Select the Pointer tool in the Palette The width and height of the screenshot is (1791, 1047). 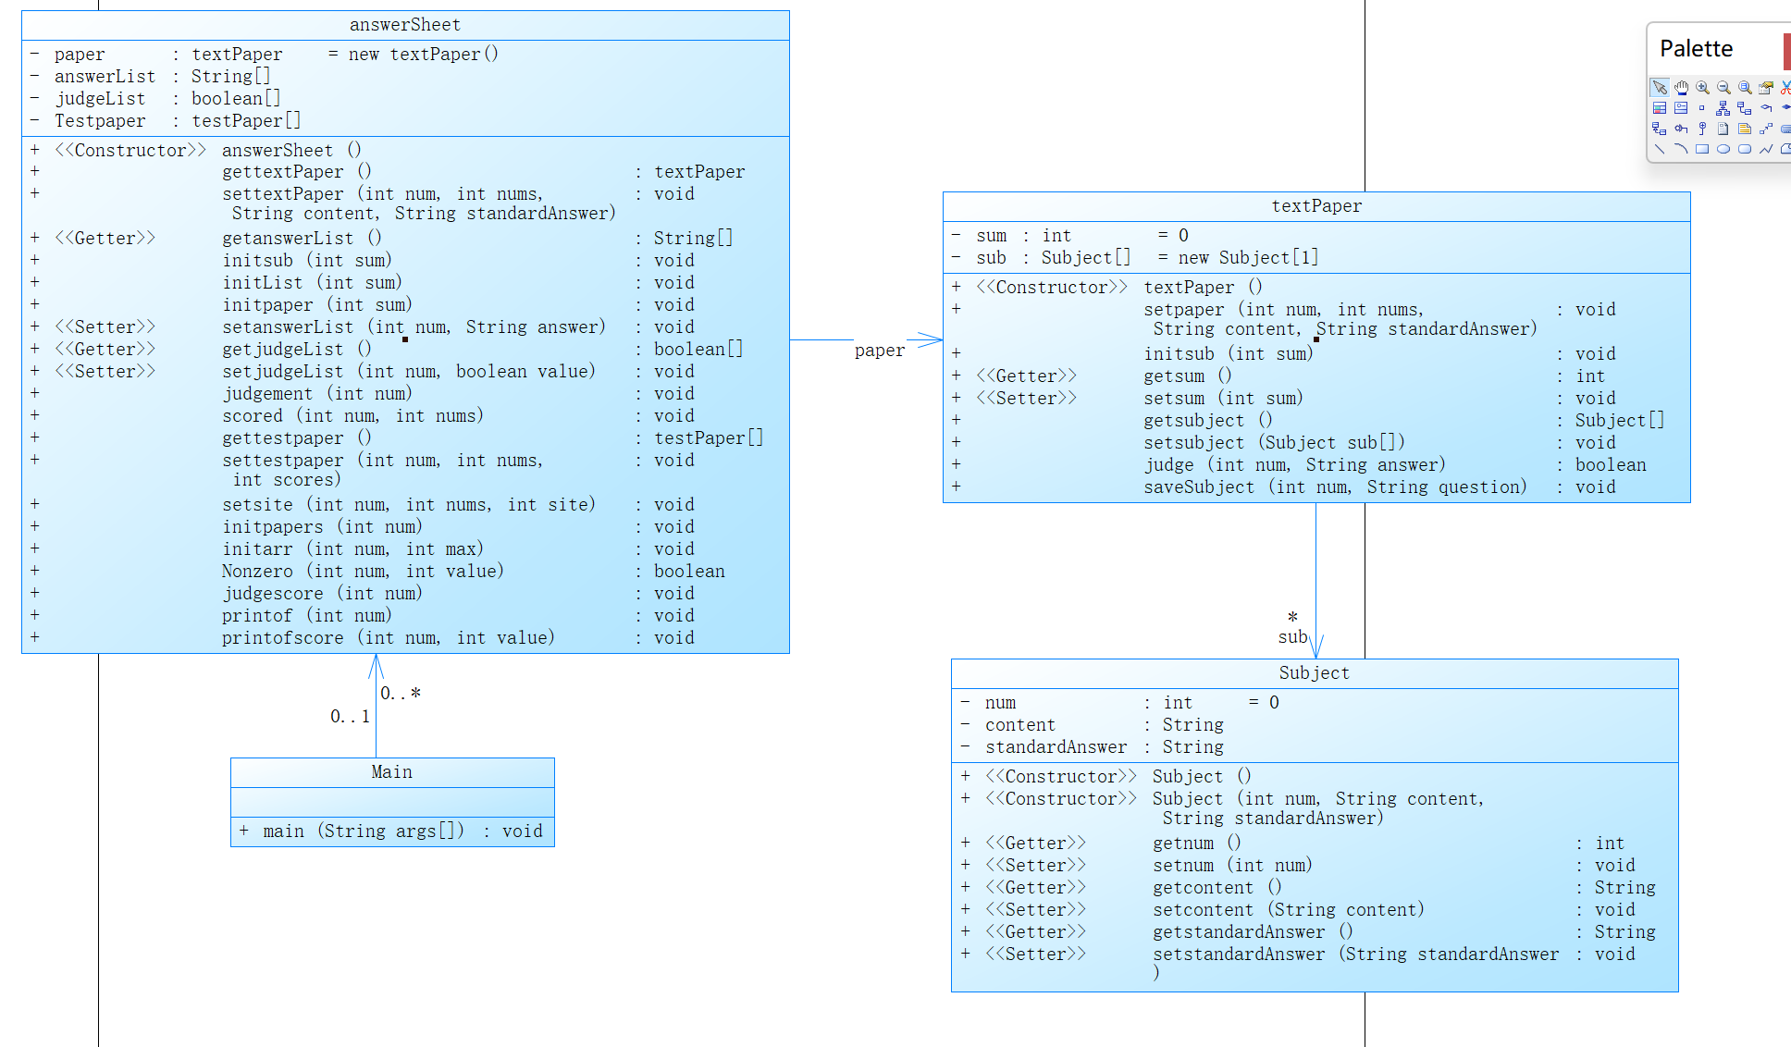[x=1660, y=87]
